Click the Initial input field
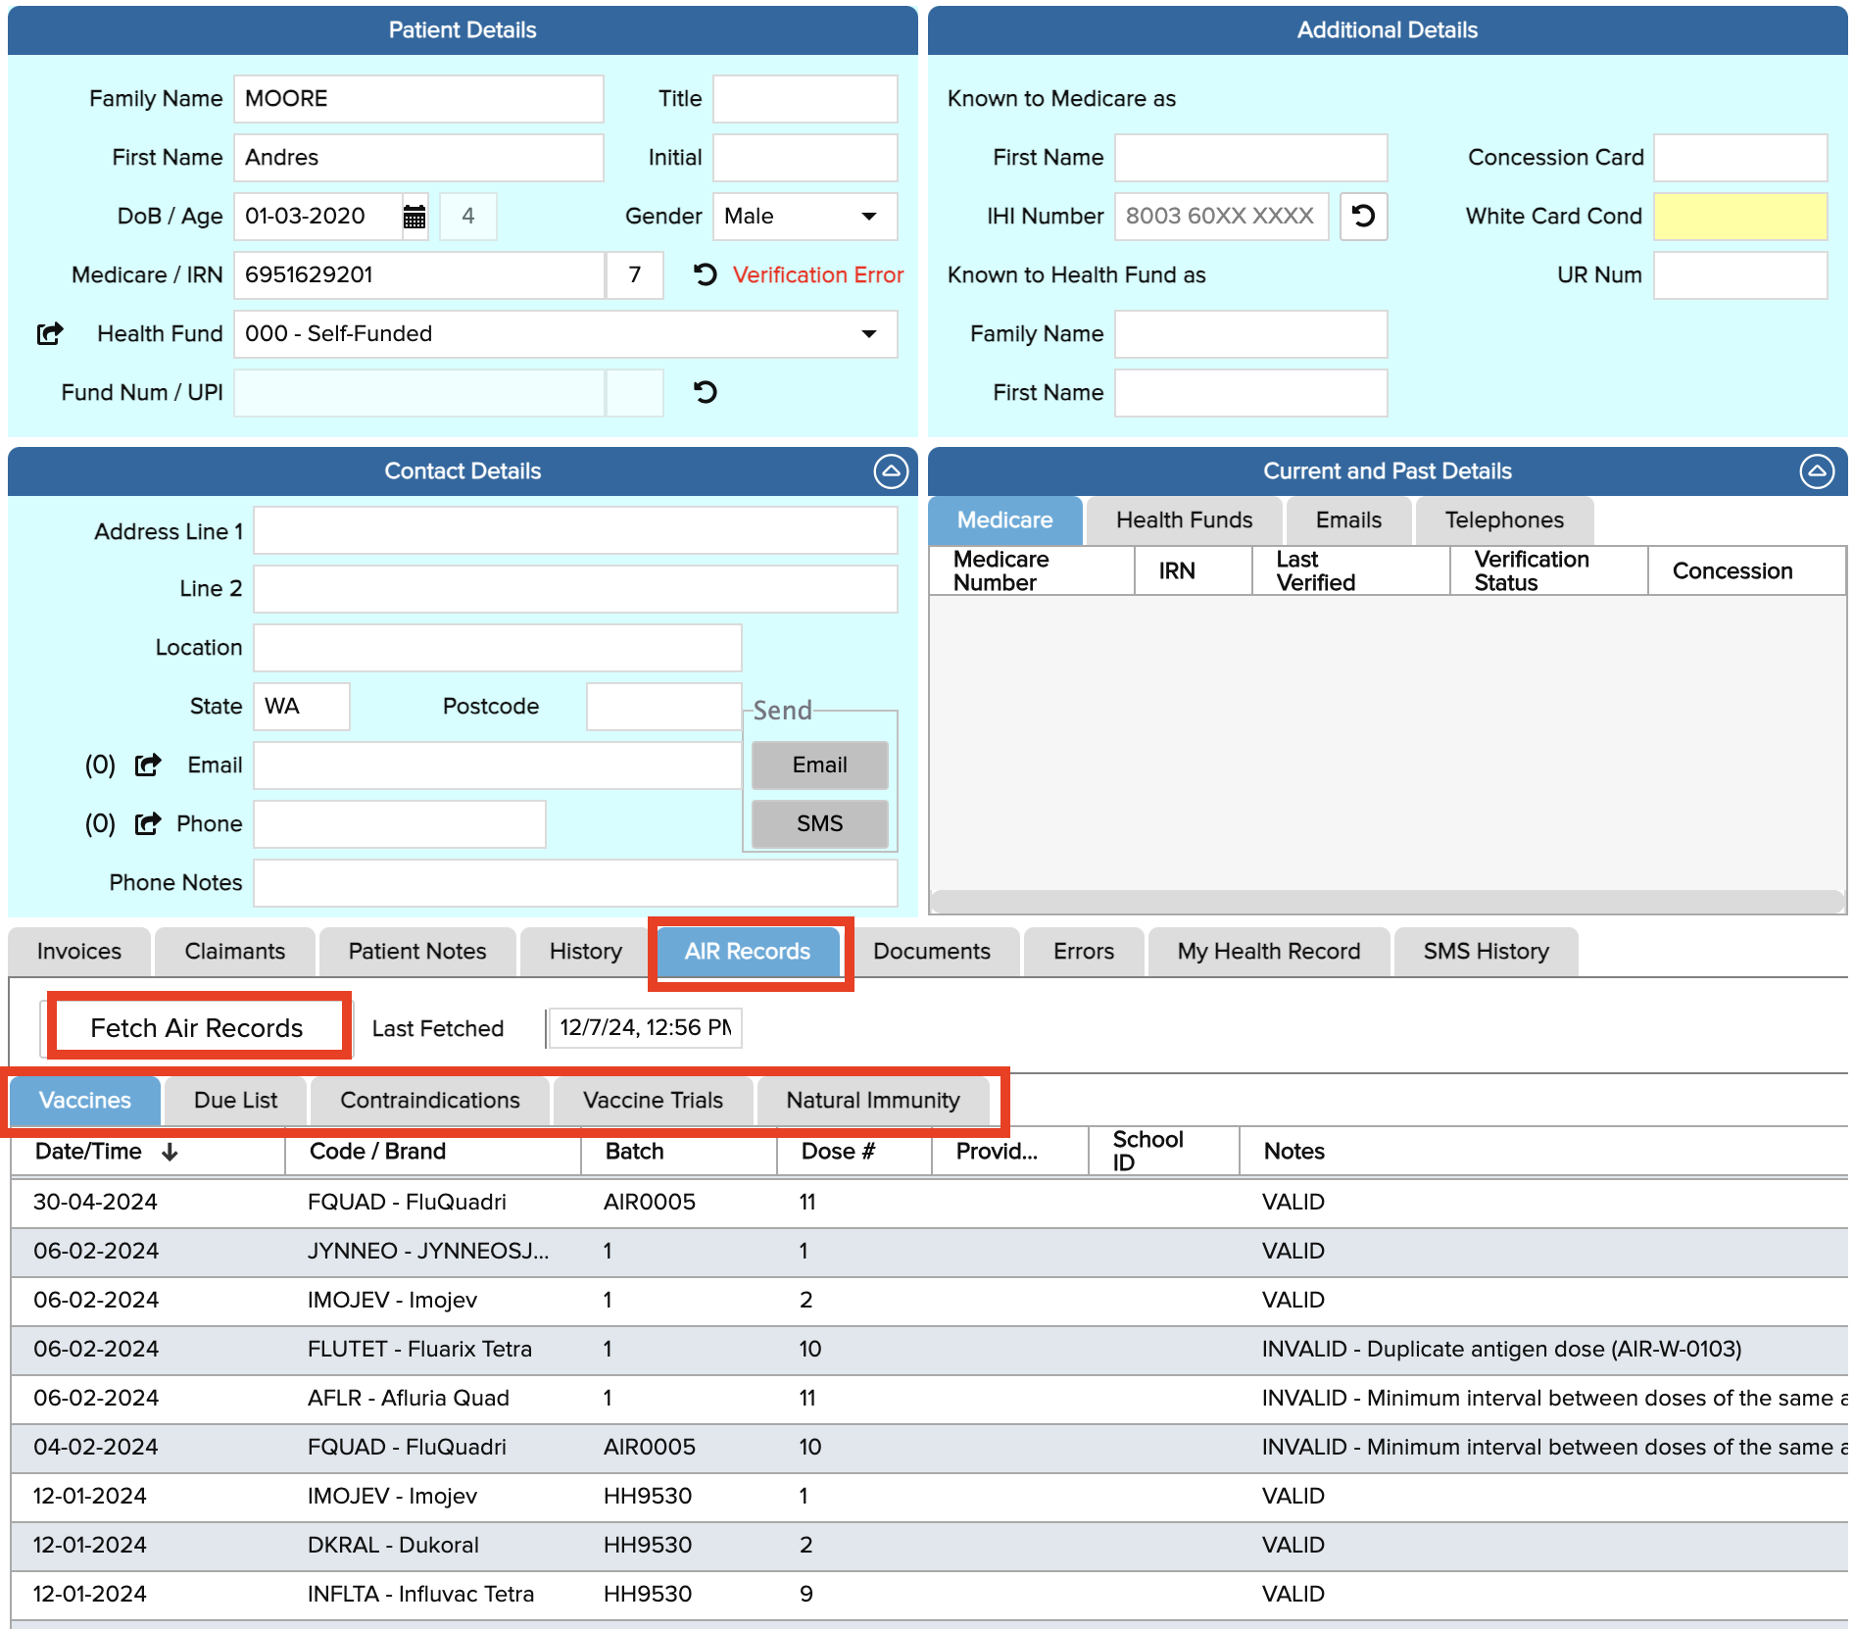 [805, 158]
